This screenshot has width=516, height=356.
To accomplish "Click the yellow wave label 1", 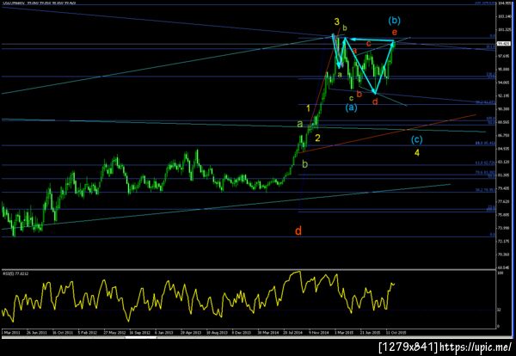I will point(309,108).
